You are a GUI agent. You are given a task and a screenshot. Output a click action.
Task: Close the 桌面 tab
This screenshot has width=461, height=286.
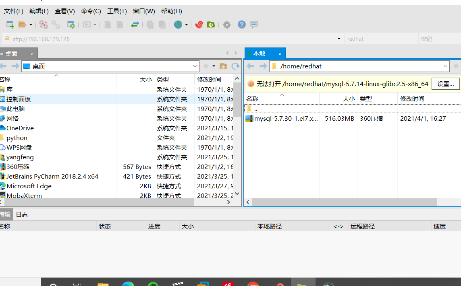click(x=32, y=54)
